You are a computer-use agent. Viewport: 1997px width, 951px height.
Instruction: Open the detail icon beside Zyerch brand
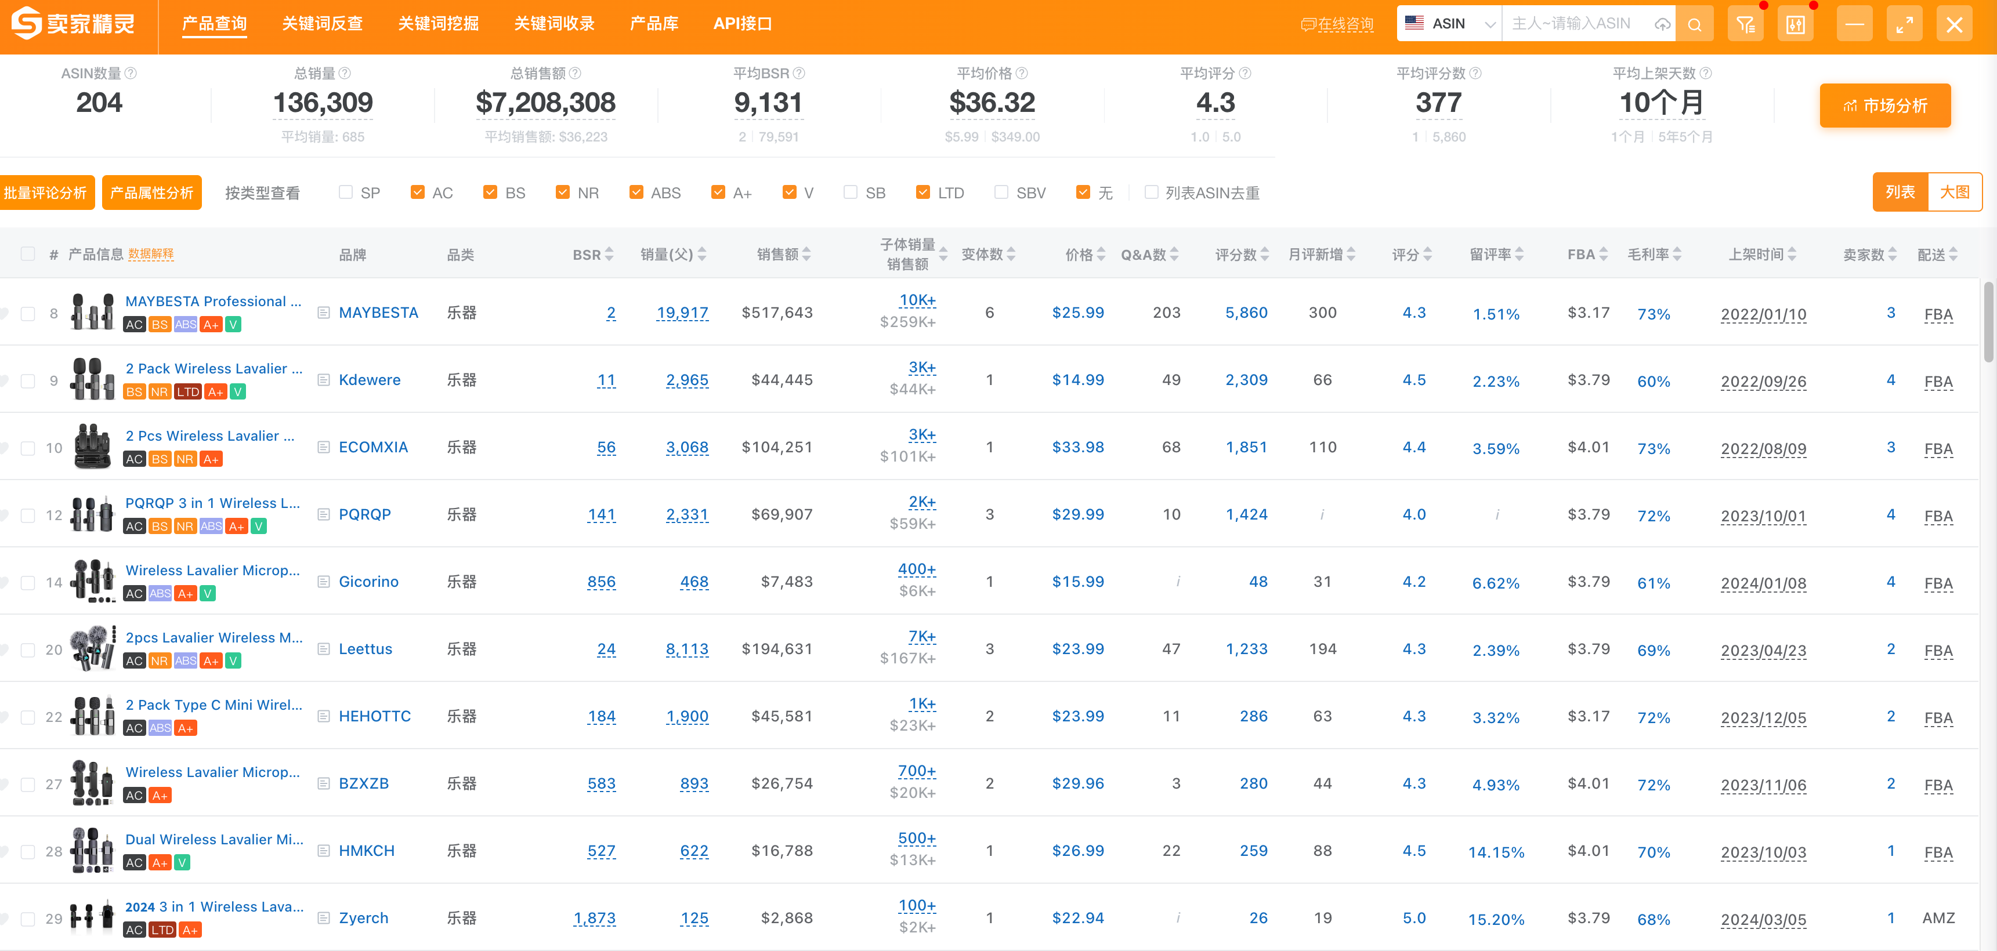click(x=324, y=918)
